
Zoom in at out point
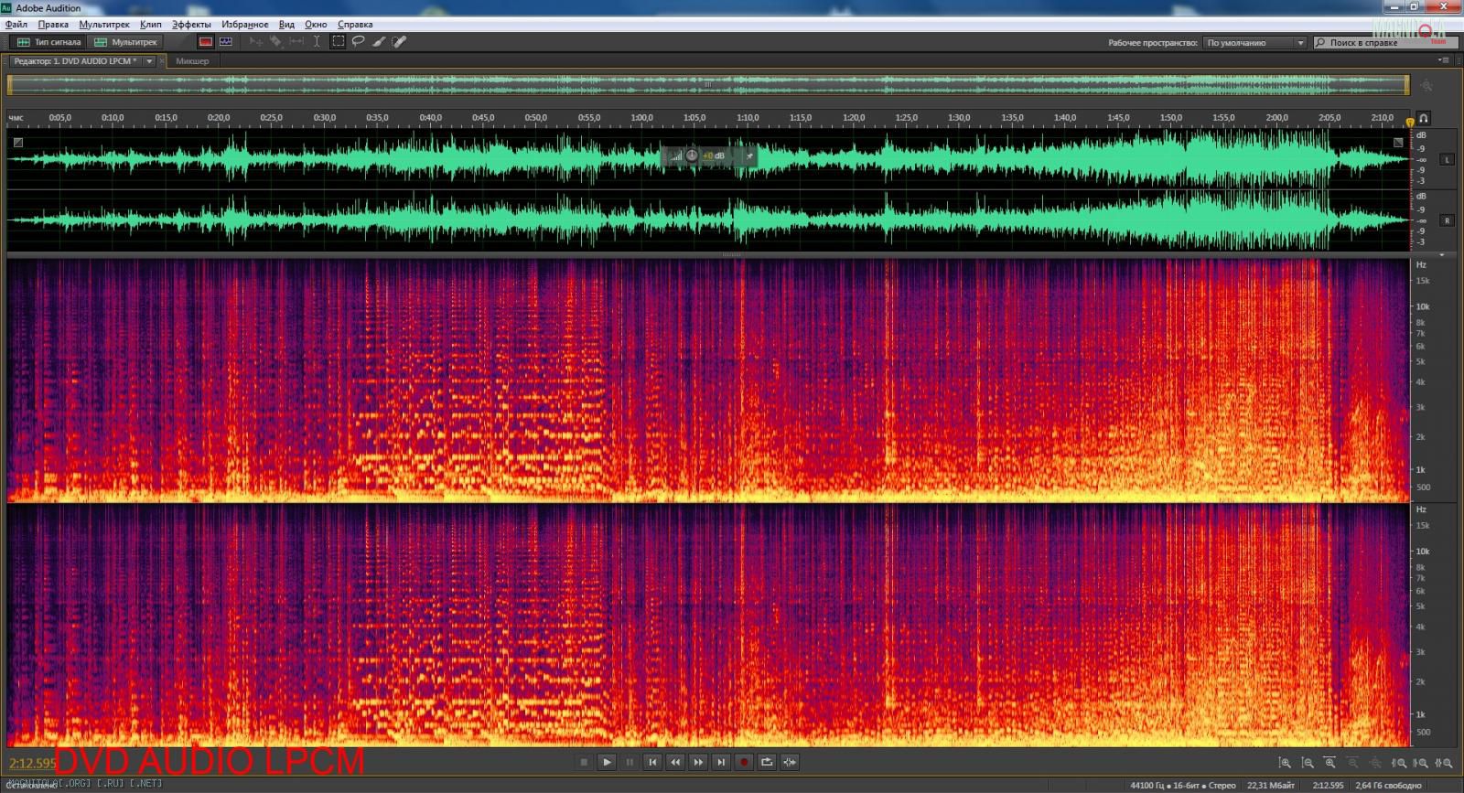(x=1421, y=763)
